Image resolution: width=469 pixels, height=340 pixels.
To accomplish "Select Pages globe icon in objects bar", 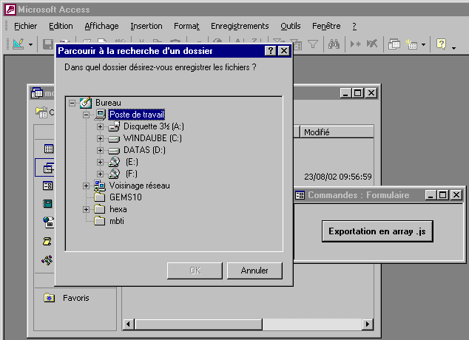I will click(48, 222).
